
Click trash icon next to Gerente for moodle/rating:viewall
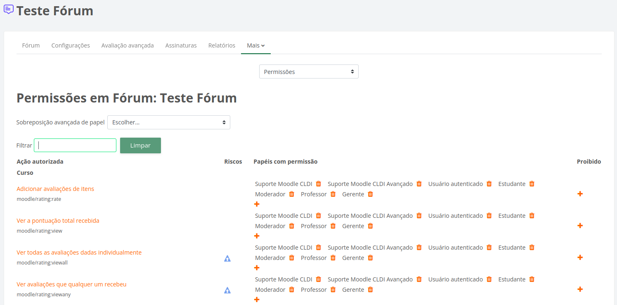point(370,258)
